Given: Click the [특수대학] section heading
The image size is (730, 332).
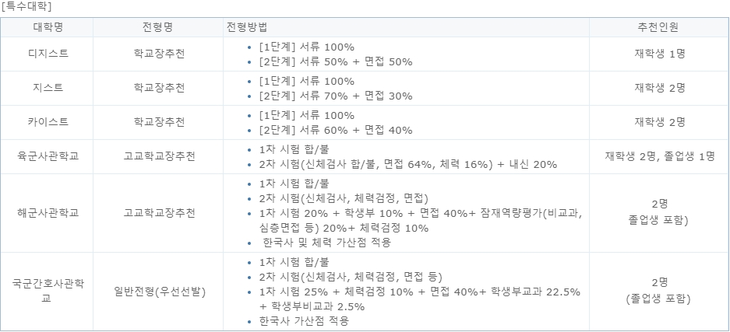Looking at the screenshot, I should (x=26, y=7).
